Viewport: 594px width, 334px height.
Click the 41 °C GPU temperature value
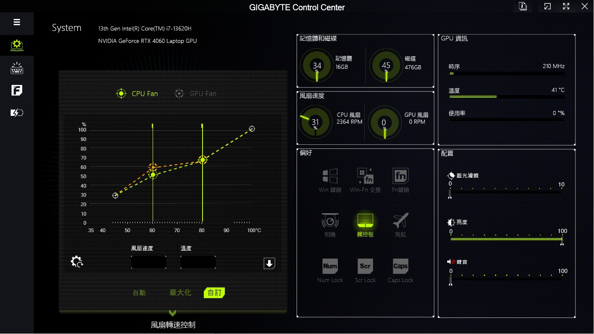coord(558,90)
